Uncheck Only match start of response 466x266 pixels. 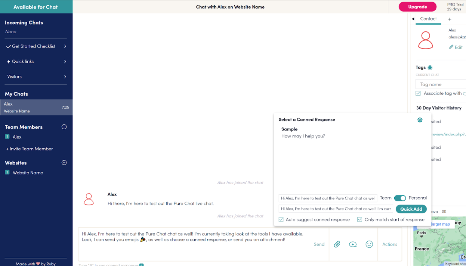[359, 220]
